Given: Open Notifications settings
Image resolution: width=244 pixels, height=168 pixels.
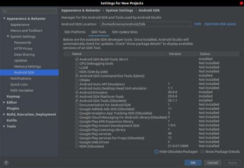Looking at the screenshot, I should 21,79.
